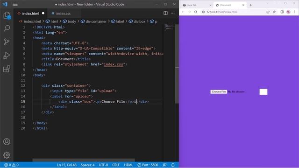Open the Search view in activity bar
This screenshot has width=299, height=168.
7,28
